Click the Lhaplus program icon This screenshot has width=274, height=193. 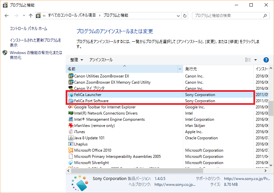coord(71,144)
